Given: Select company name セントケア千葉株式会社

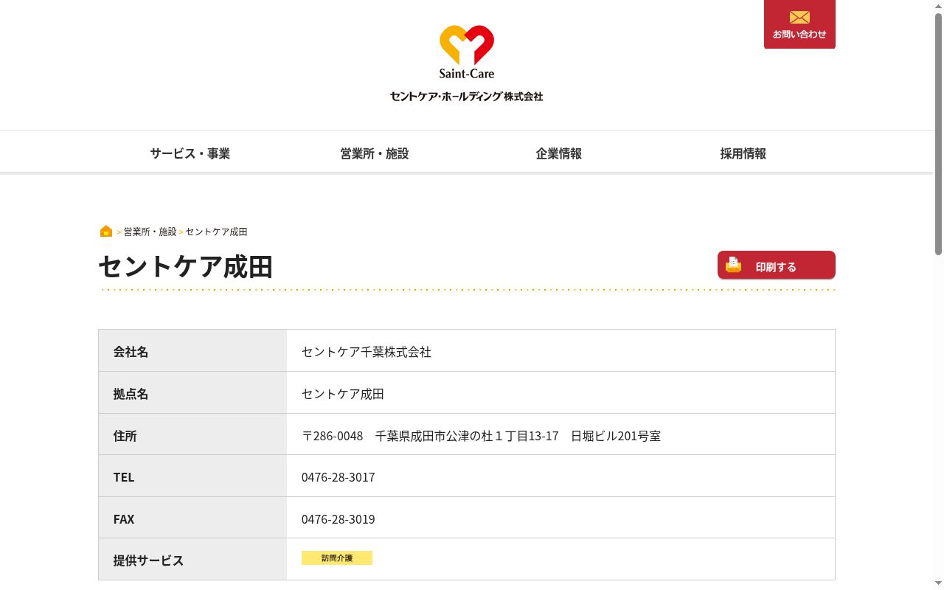Looking at the screenshot, I should coord(367,352).
